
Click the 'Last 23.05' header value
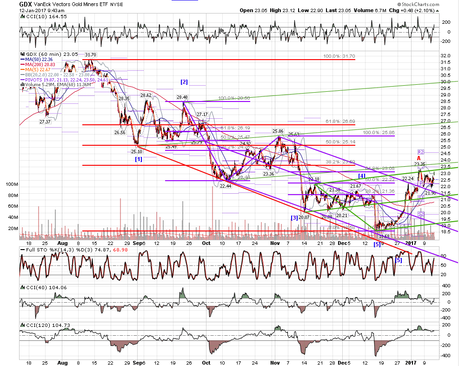338,11
